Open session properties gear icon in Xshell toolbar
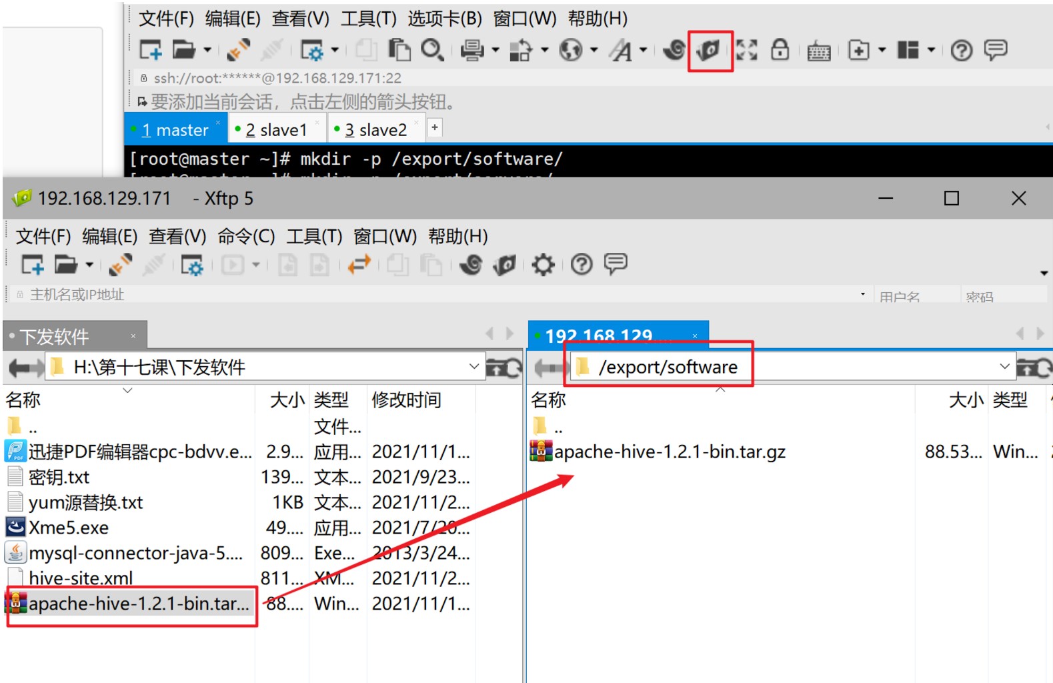The width and height of the screenshot is (1053, 683). [311, 50]
